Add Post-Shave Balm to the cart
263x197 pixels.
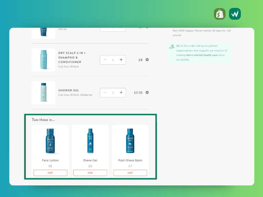pyautogui.click(x=130, y=173)
